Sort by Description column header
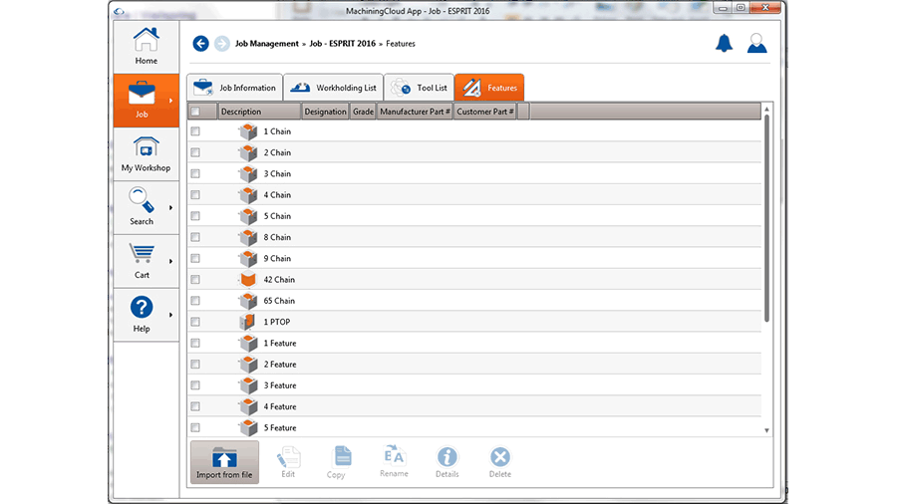Viewport: 897px width, 504px height. click(x=259, y=112)
